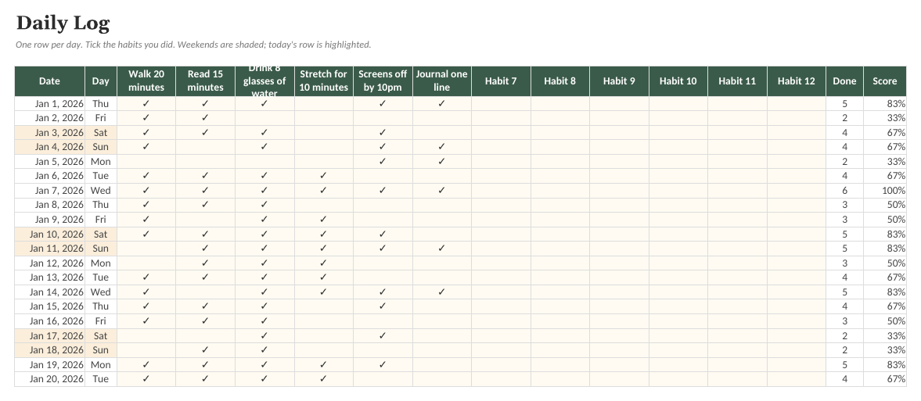Select the empty Habit 12 cell for Jan 20

pyautogui.click(x=796, y=379)
